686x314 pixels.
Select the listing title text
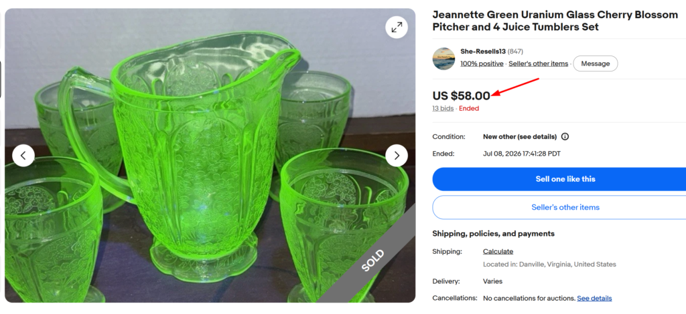coord(555,21)
